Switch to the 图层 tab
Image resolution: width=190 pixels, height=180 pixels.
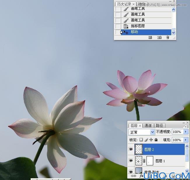(x=136, y=125)
